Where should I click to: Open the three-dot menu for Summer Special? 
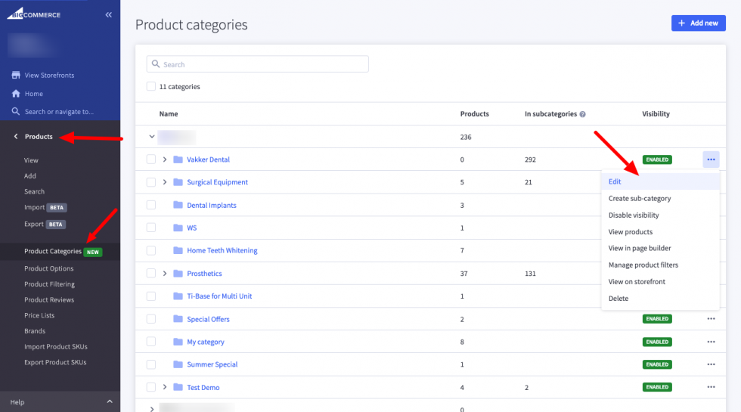click(x=711, y=364)
